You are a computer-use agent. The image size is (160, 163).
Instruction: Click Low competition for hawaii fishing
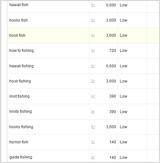(123, 66)
